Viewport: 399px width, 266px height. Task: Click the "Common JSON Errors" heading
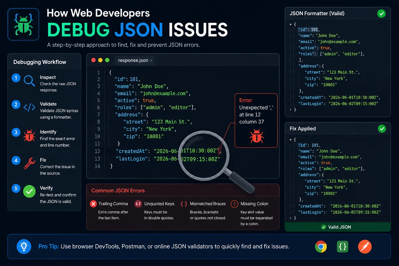pyautogui.click(x=118, y=190)
